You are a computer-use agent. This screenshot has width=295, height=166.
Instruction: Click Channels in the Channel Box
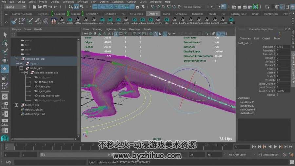245,38
